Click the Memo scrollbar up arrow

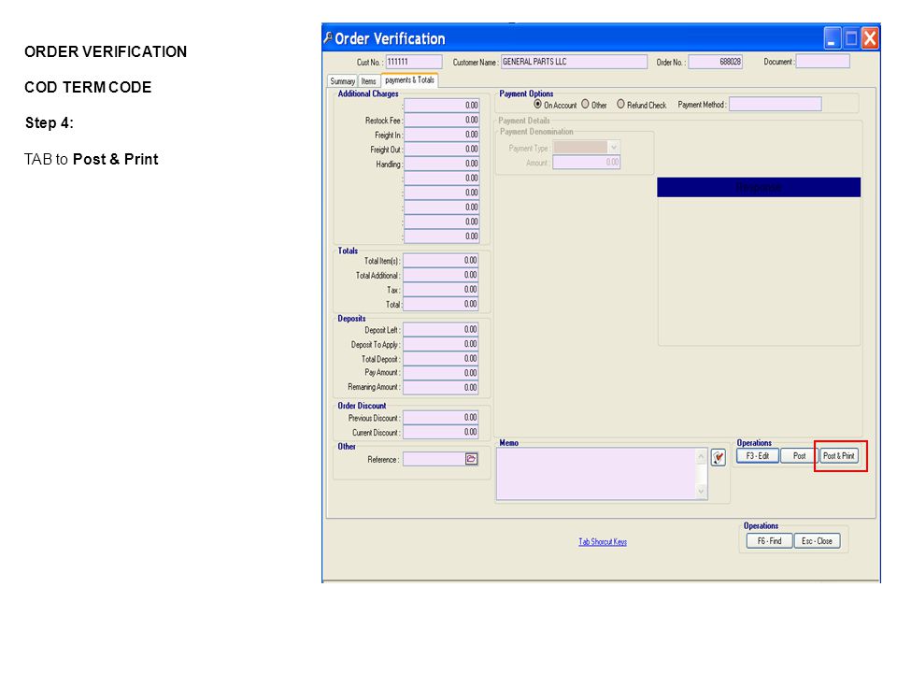[x=702, y=455]
